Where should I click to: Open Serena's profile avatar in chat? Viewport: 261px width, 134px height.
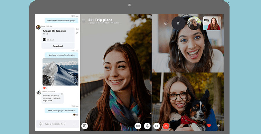coord(39,92)
